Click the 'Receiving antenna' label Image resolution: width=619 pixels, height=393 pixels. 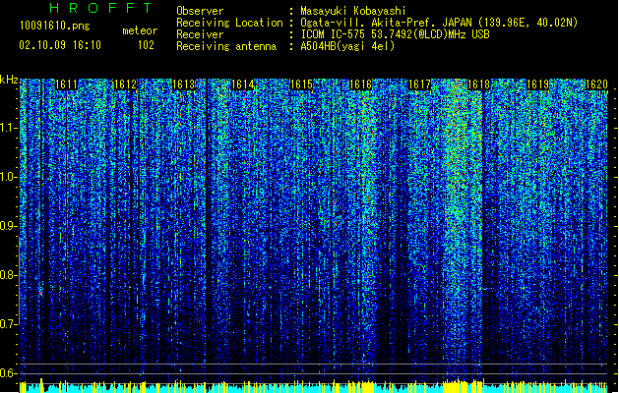point(226,46)
